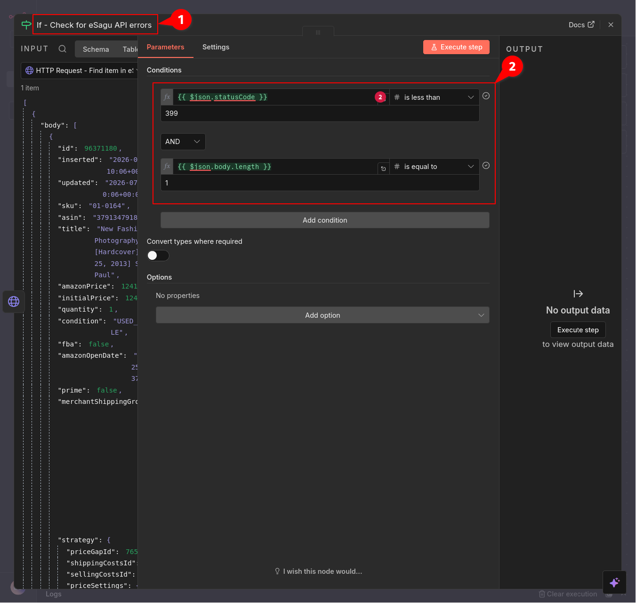
Task: Click Clear execution in background window
Action: (x=568, y=594)
